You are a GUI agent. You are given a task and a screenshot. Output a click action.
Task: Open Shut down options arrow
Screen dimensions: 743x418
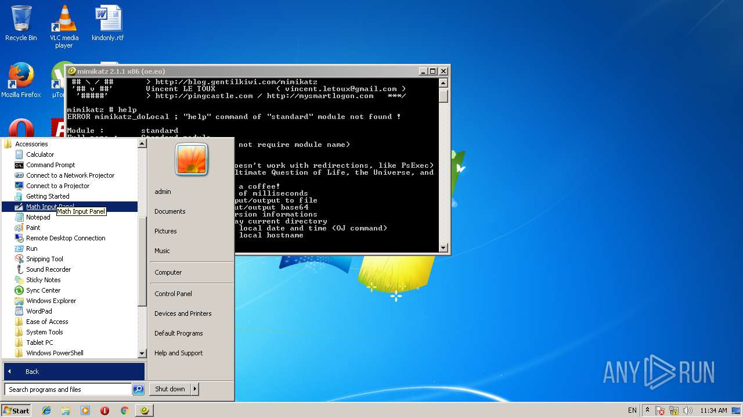(x=194, y=389)
